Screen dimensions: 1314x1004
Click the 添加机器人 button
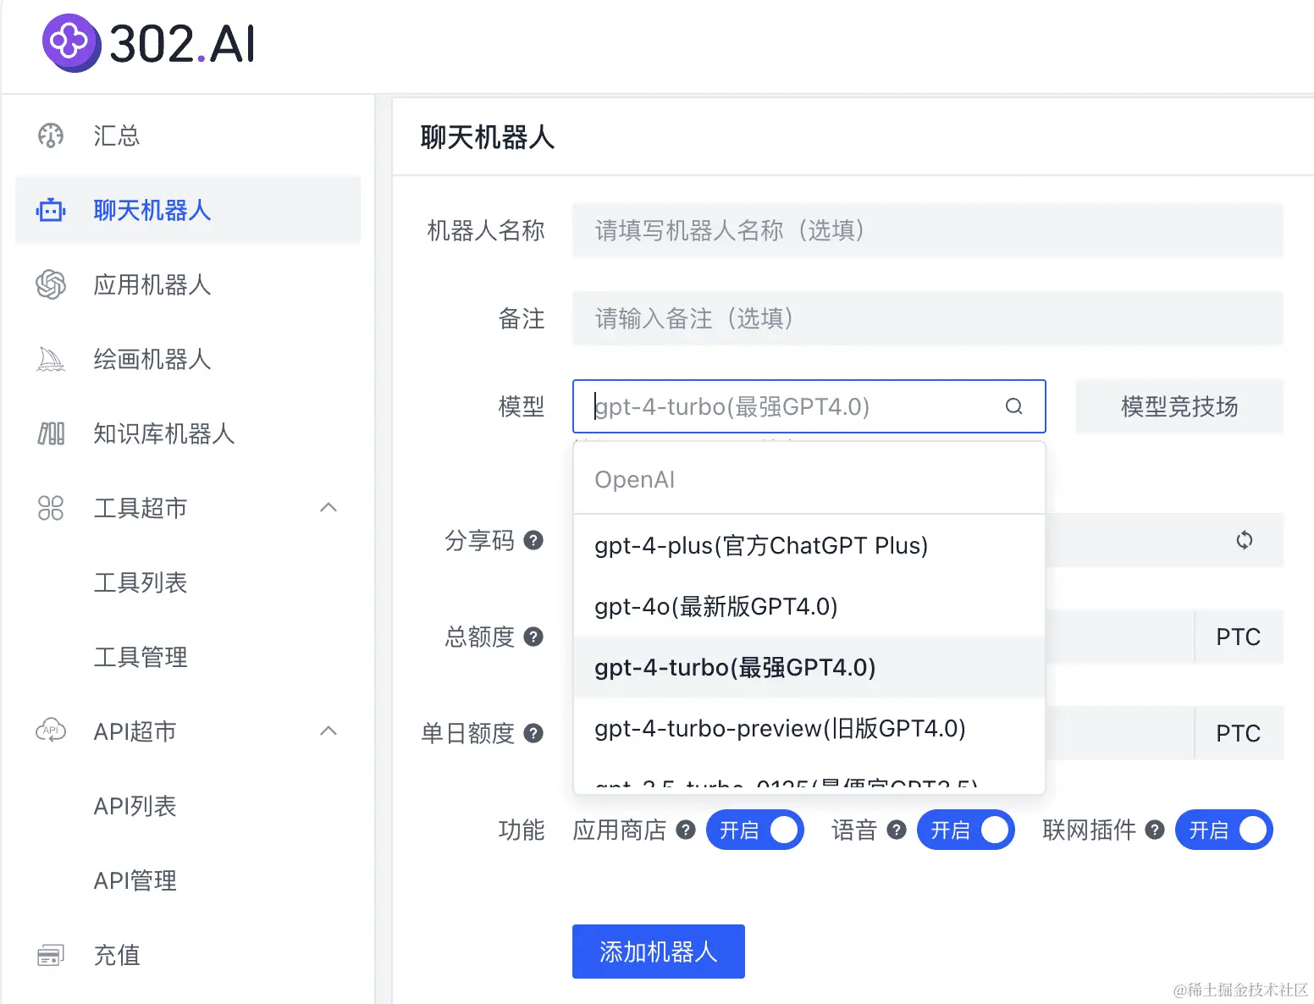[659, 952]
